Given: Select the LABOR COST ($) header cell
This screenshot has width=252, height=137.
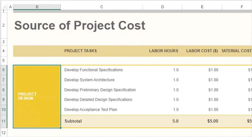Looking at the screenshot, I should [202, 51].
